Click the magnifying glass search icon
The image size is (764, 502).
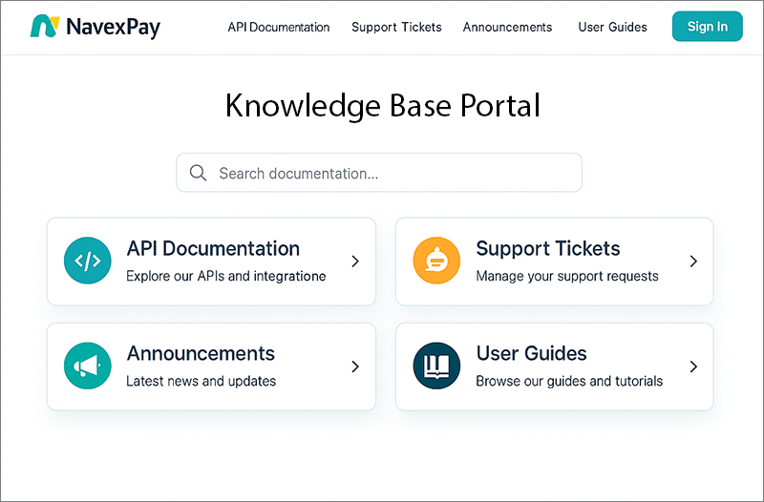199,173
